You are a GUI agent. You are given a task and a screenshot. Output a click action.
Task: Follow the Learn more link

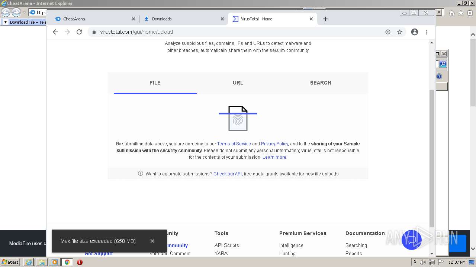click(x=274, y=157)
